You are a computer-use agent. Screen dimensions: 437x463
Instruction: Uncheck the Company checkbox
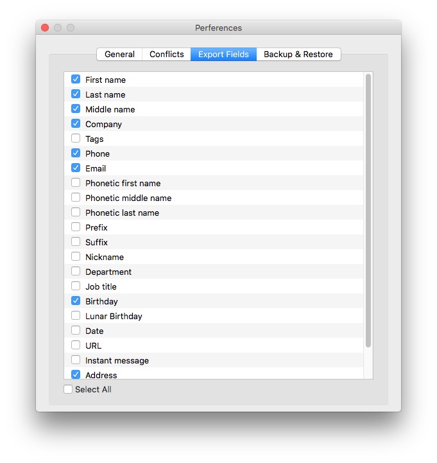[x=76, y=124]
